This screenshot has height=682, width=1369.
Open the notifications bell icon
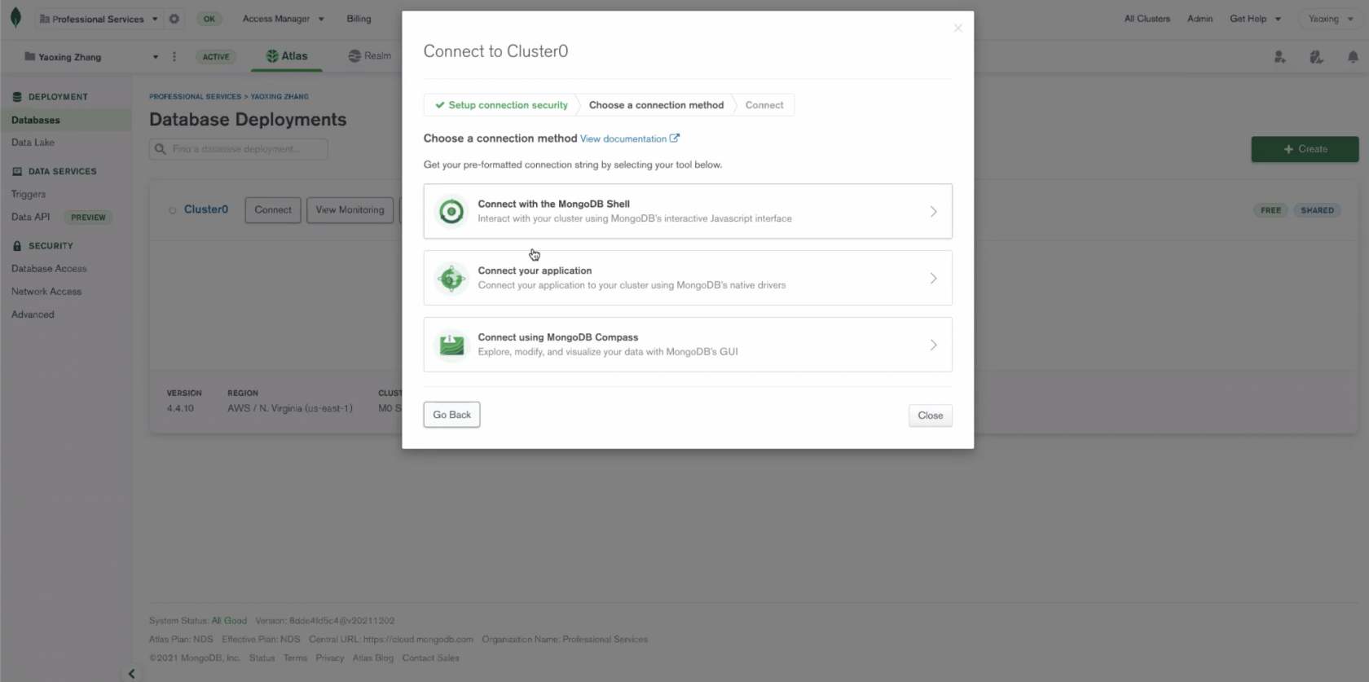[1353, 56]
